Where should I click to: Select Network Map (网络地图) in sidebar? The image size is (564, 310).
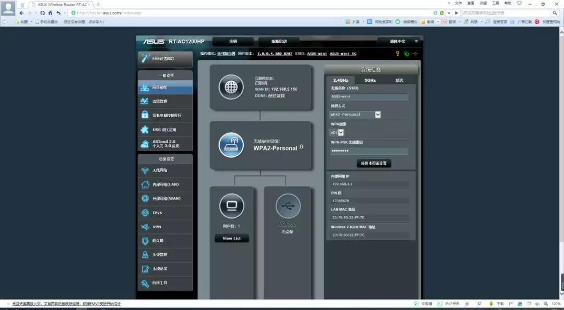[x=165, y=88]
